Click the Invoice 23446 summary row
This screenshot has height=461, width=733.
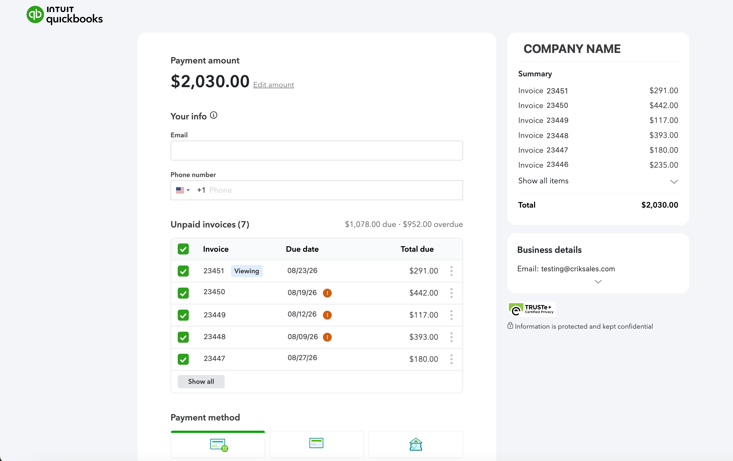pyautogui.click(x=598, y=165)
